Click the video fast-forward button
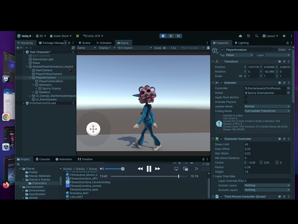The height and width of the screenshot is (224, 298). [x=157, y=169]
